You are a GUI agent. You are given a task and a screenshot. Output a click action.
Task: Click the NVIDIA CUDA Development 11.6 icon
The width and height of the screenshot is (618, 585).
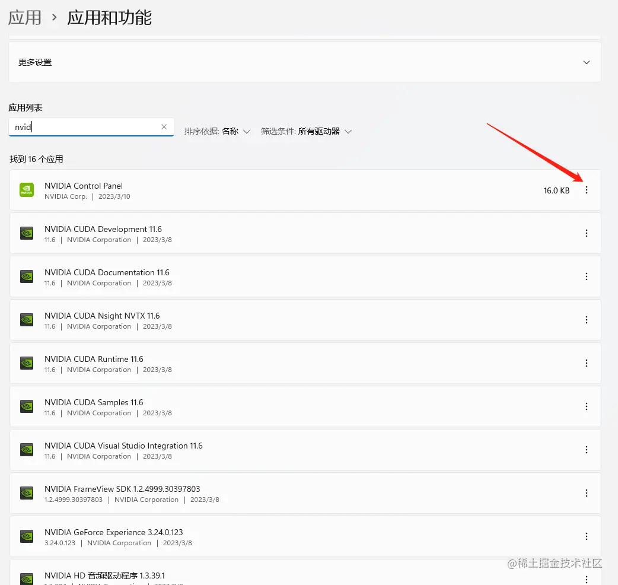tap(27, 233)
